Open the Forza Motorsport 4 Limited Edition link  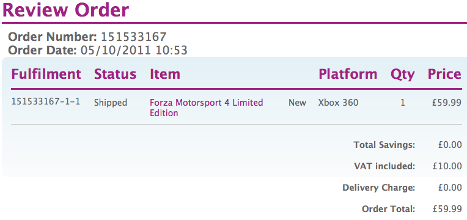click(207, 108)
